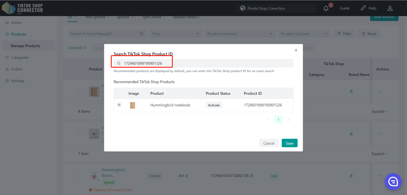This screenshot has width=407, height=195.
Task: Click the first product thumbnail in table
Action: pyautogui.click(x=94, y=92)
